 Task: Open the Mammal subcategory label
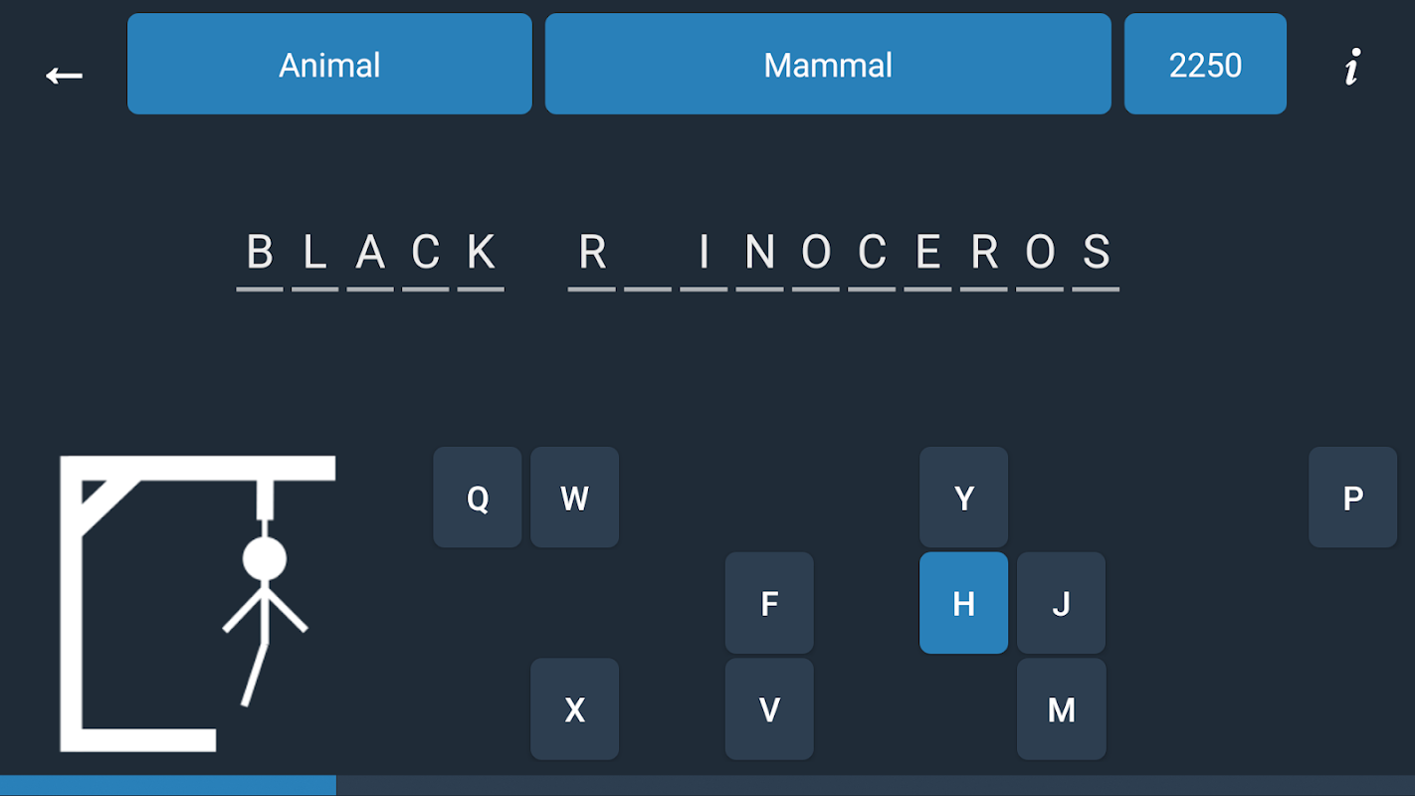click(x=828, y=64)
